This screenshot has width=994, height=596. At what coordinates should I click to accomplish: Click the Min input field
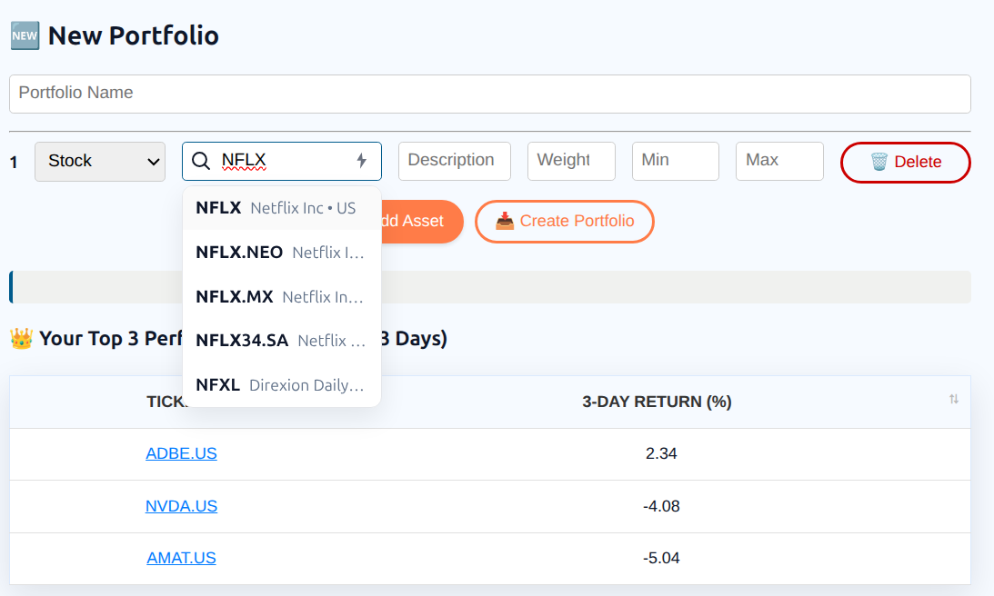[675, 161]
